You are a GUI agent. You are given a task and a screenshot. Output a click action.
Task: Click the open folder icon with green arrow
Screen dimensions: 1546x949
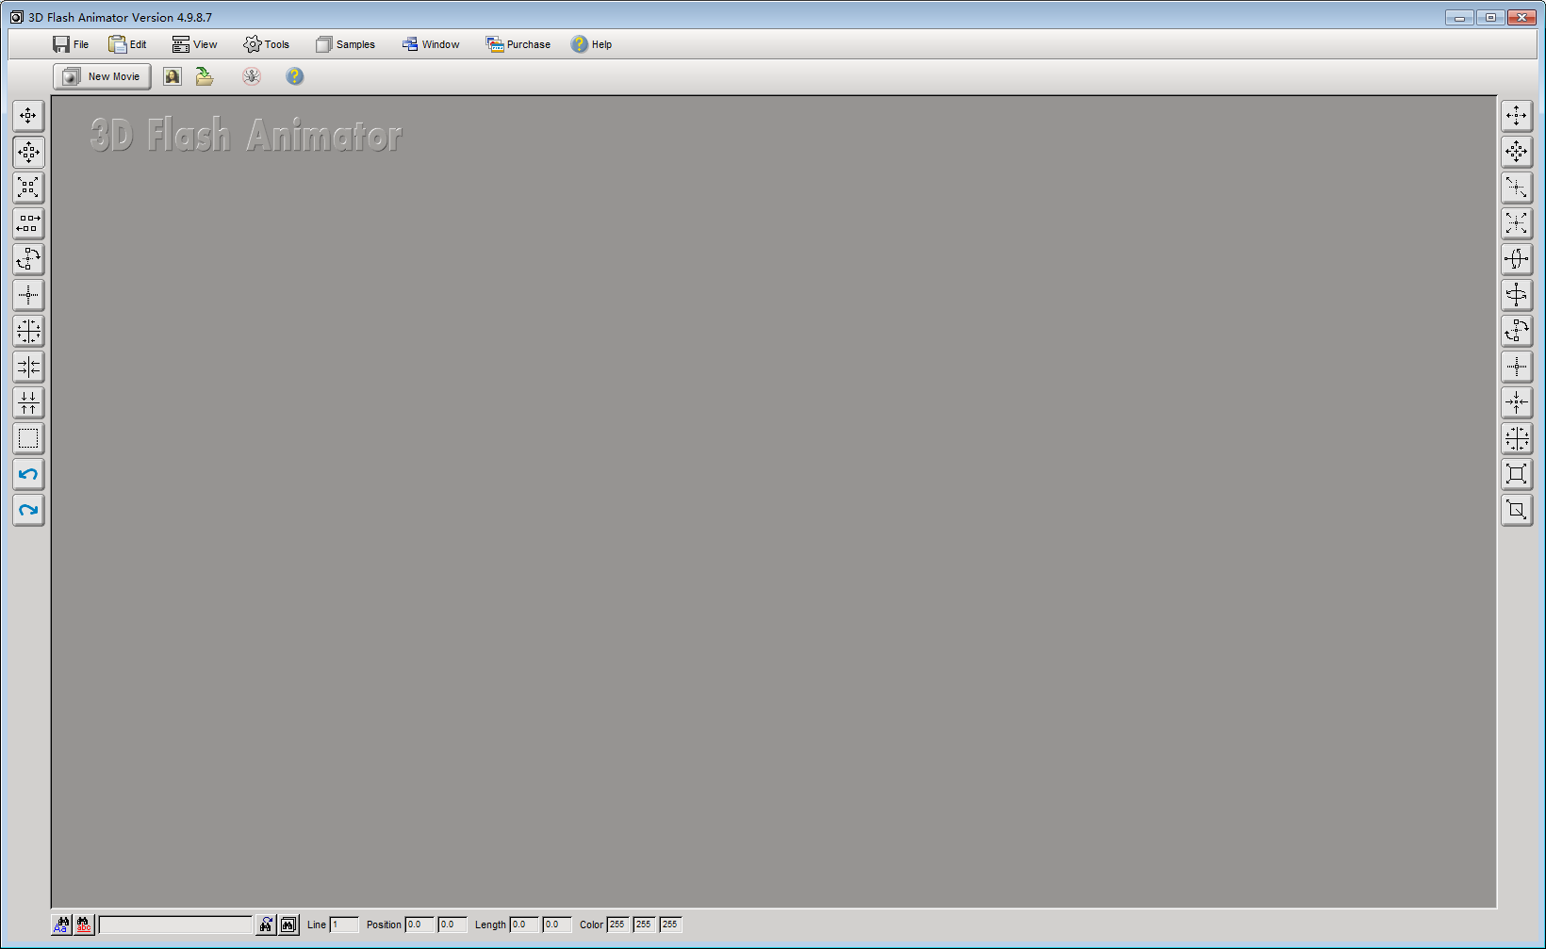pyautogui.click(x=205, y=76)
